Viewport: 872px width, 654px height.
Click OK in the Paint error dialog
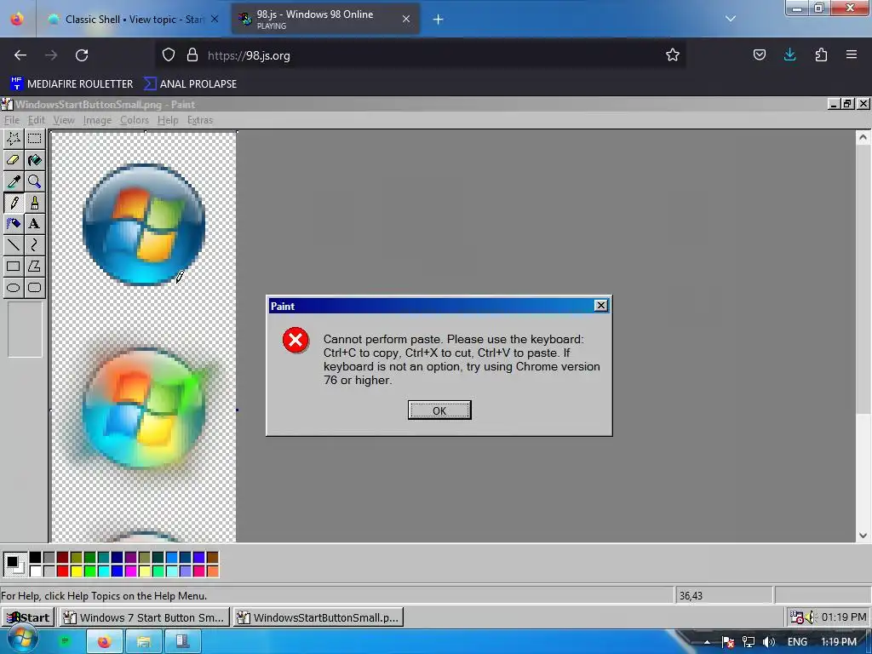[439, 410]
